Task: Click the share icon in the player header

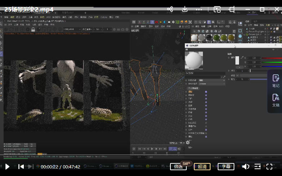Action: [x=170, y=9]
